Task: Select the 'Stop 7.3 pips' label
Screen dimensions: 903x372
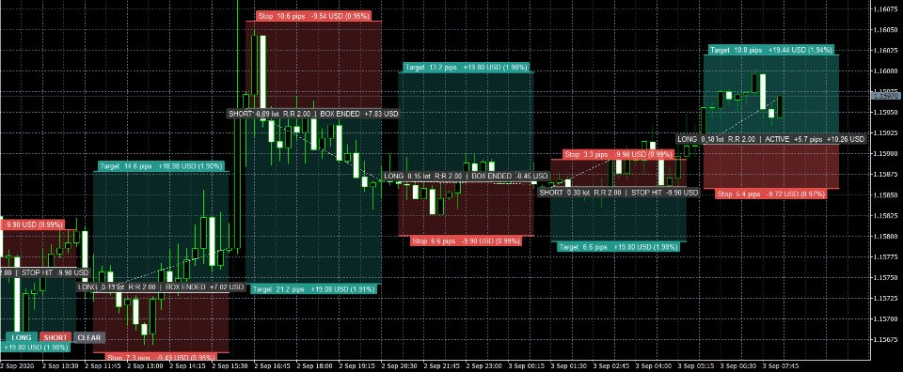Action: (x=160, y=357)
